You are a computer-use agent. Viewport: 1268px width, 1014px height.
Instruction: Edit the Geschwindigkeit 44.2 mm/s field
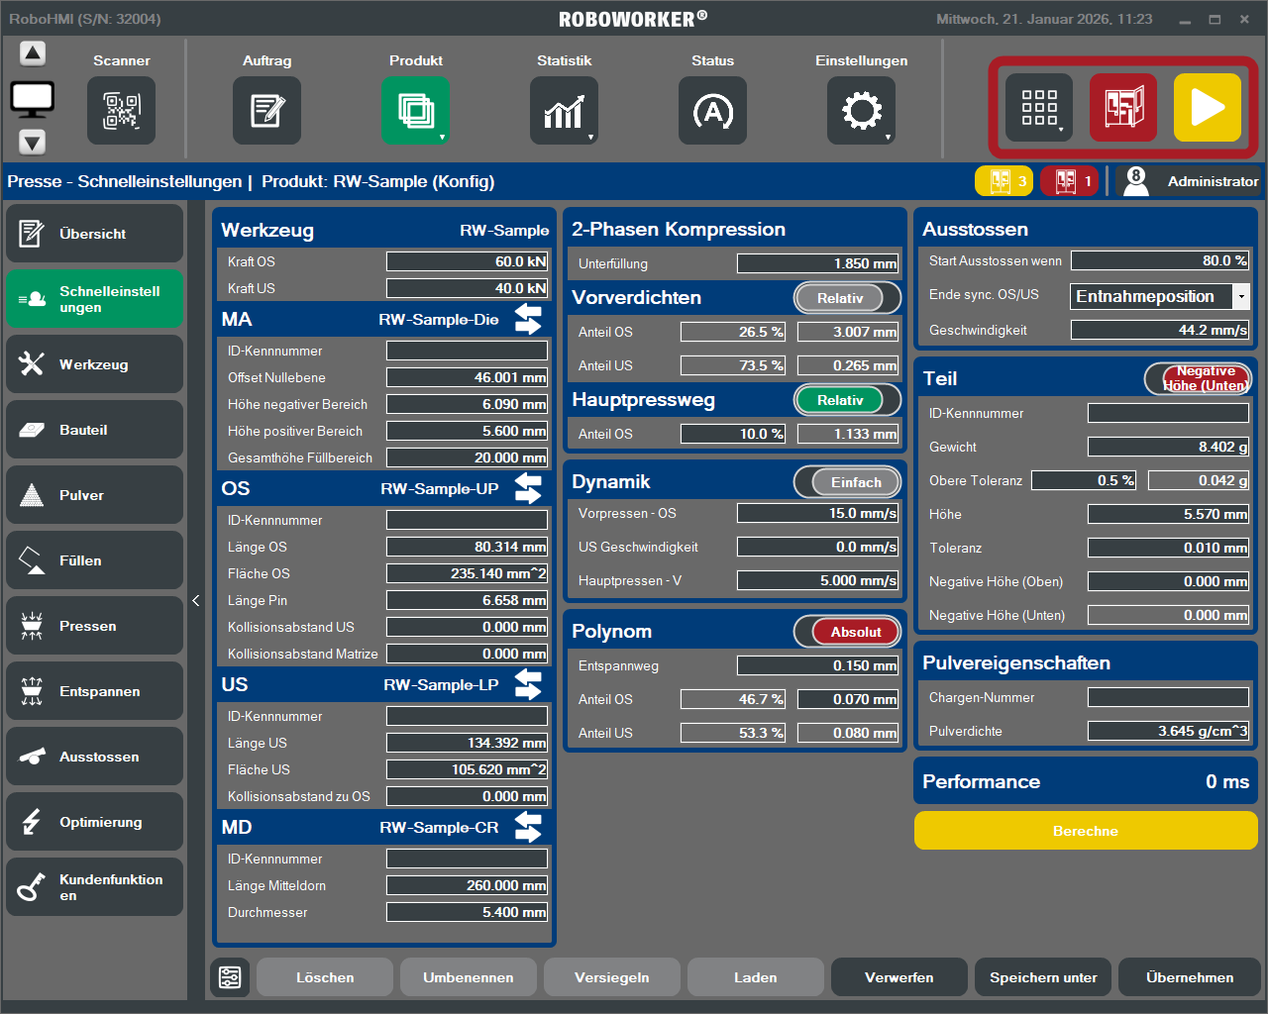point(1160,330)
